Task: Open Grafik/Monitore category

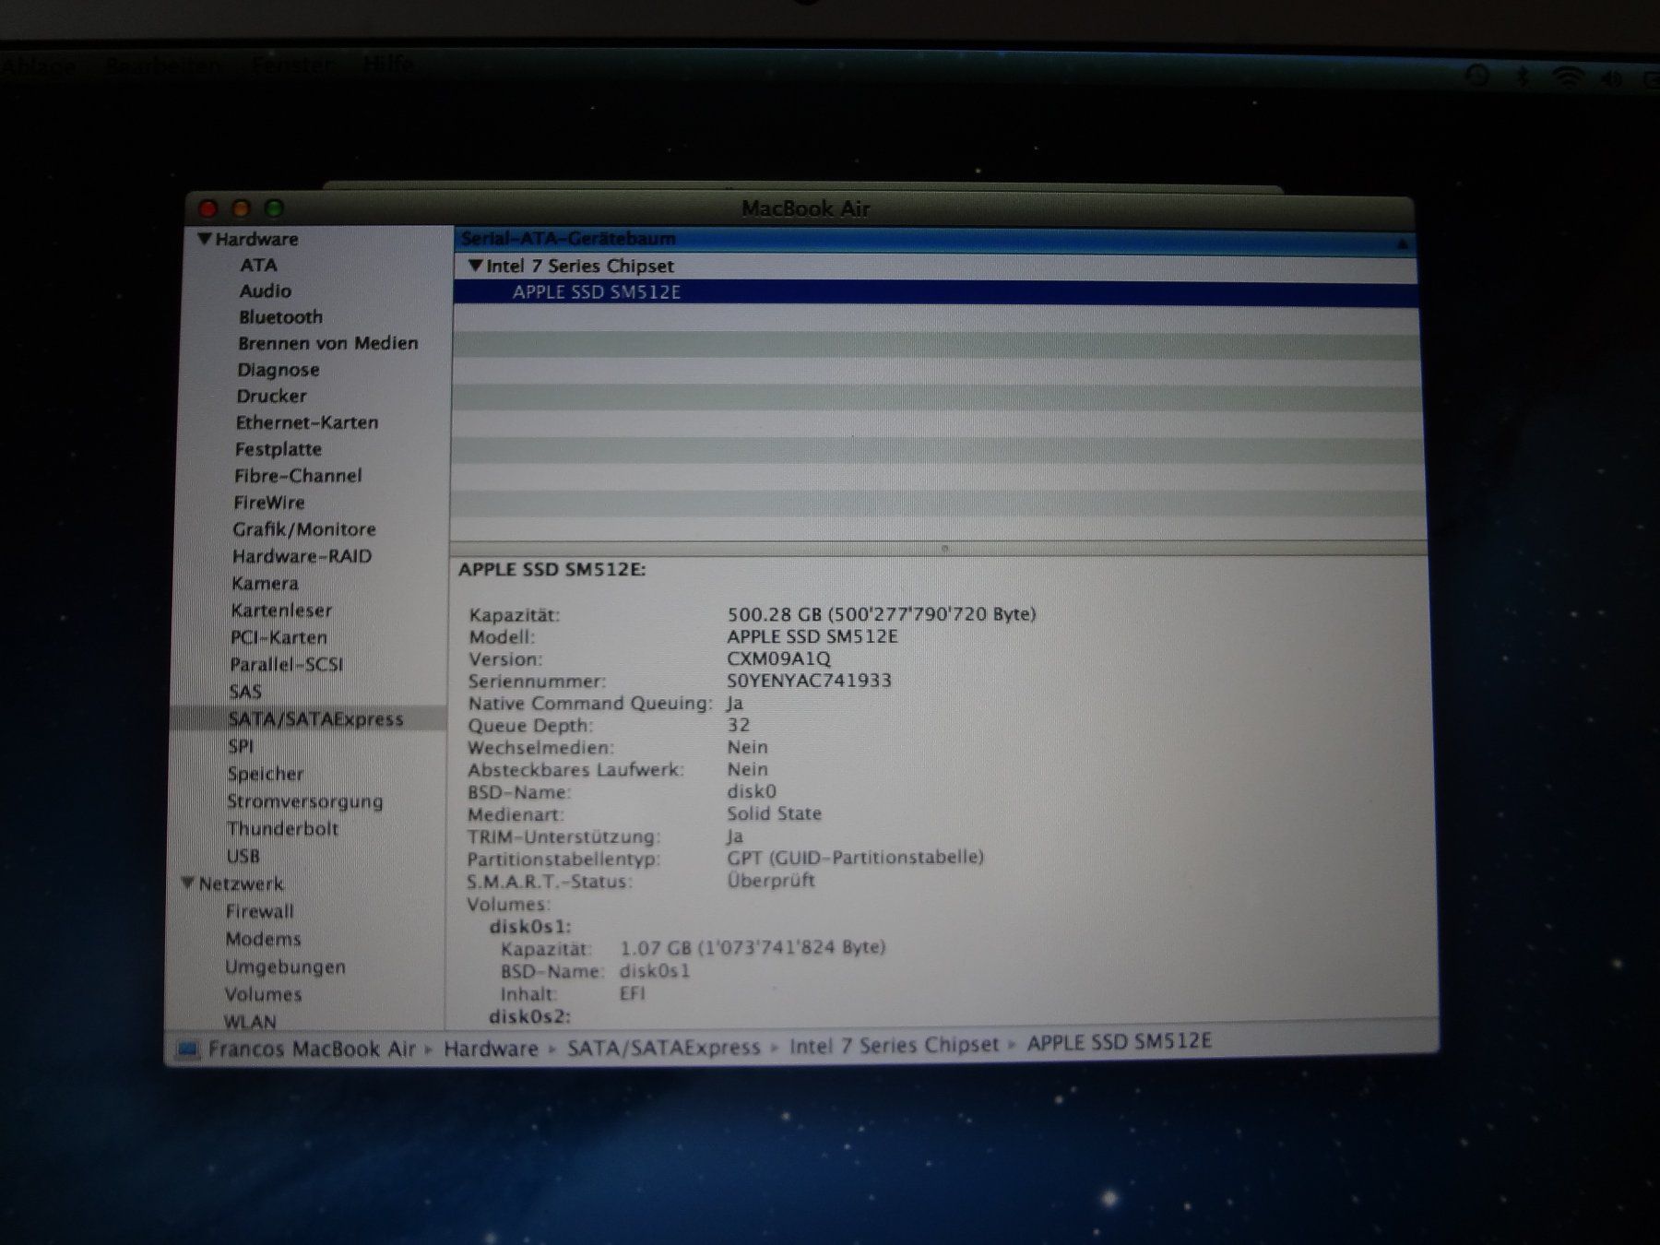Action: [303, 529]
